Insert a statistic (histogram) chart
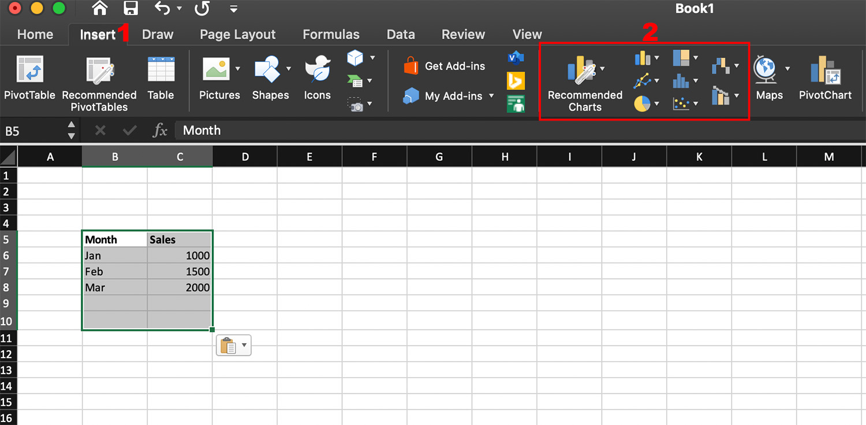This screenshot has height=425, width=866. [x=681, y=81]
